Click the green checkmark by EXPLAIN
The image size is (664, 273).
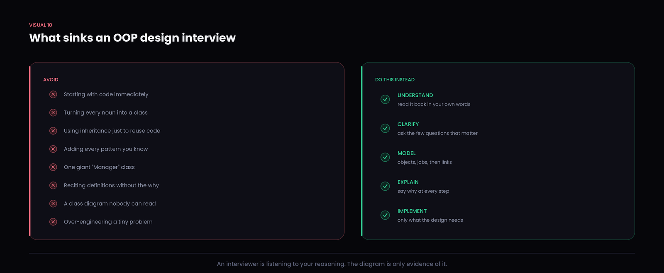pyautogui.click(x=385, y=186)
